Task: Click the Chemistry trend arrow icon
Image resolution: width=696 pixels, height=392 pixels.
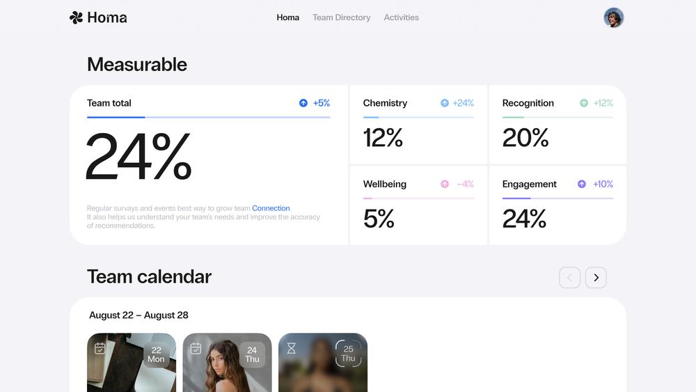Action: click(x=444, y=103)
